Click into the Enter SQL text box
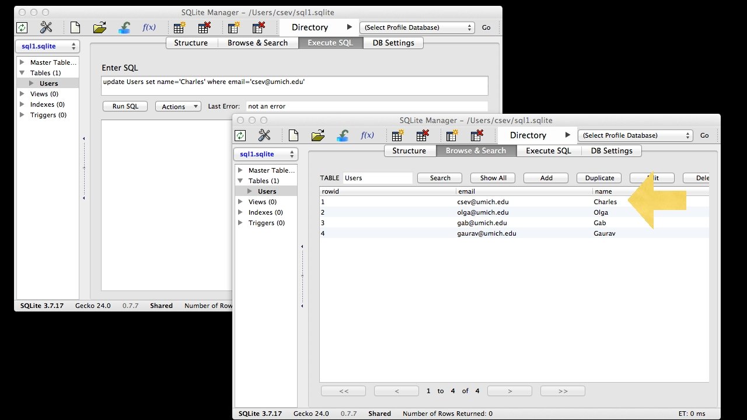The width and height of the screenshot is (747, 420). [295, 86]
